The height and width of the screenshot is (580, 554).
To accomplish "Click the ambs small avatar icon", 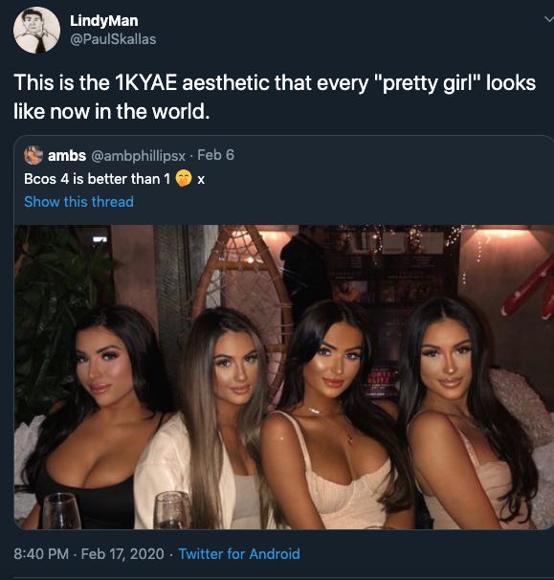I will 33,155.
